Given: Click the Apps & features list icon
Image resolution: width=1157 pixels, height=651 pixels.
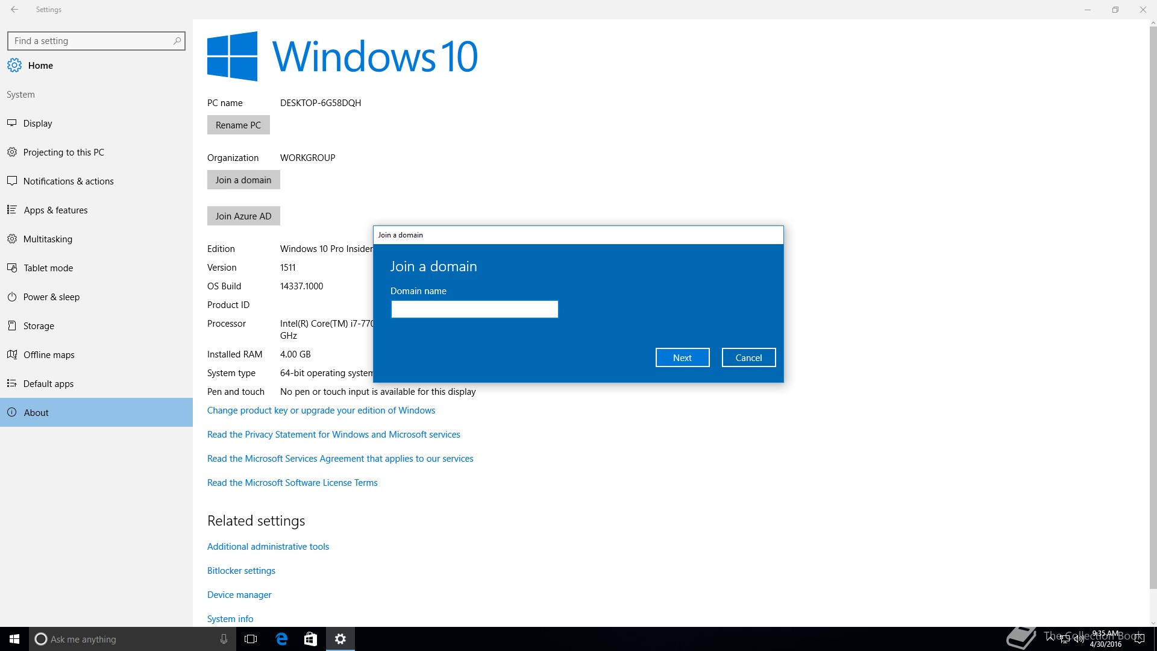Looking at the screenshot, I should click(11, 210).
